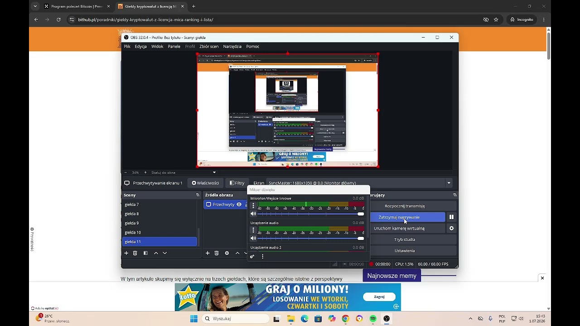Remove the selected source with the trash icon
This screenshot has width=580, height=326.
click(x=217, y=253)
